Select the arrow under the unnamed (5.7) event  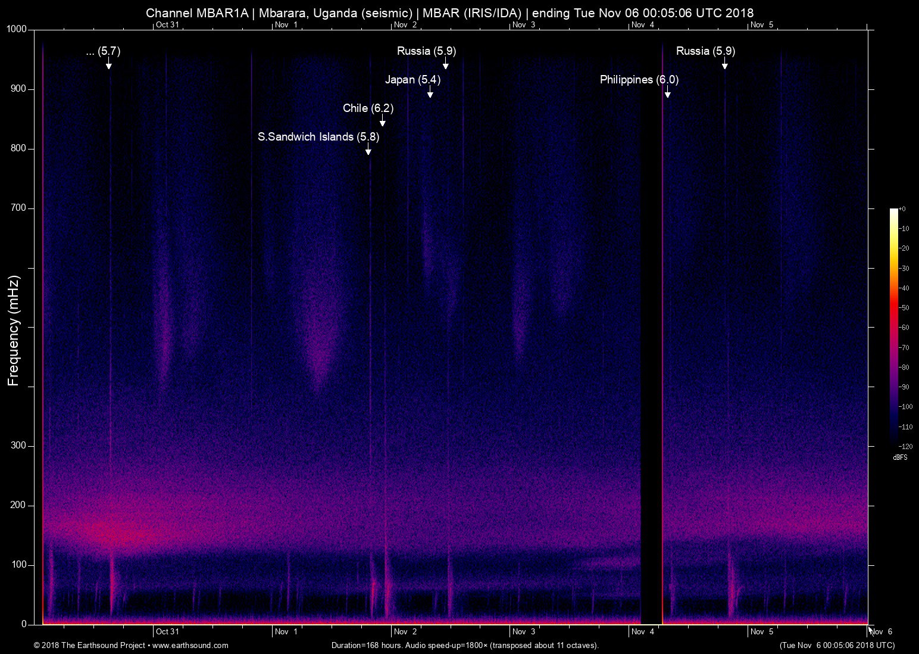109,65
